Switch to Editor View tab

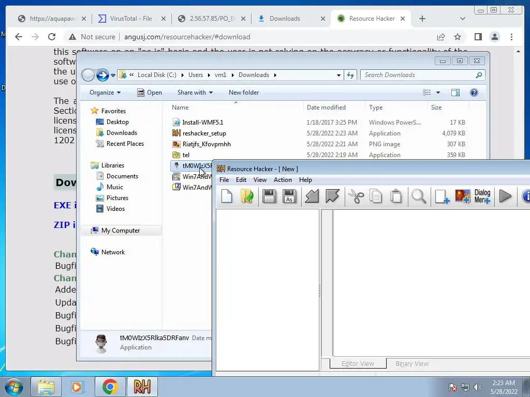coord(358,363)
